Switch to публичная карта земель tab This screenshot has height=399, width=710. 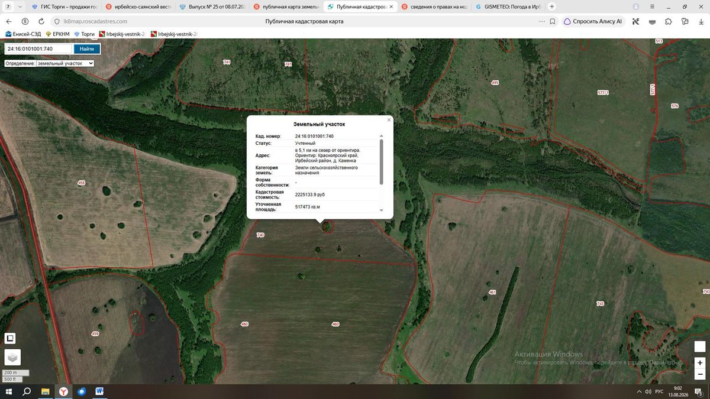(286, 7)
